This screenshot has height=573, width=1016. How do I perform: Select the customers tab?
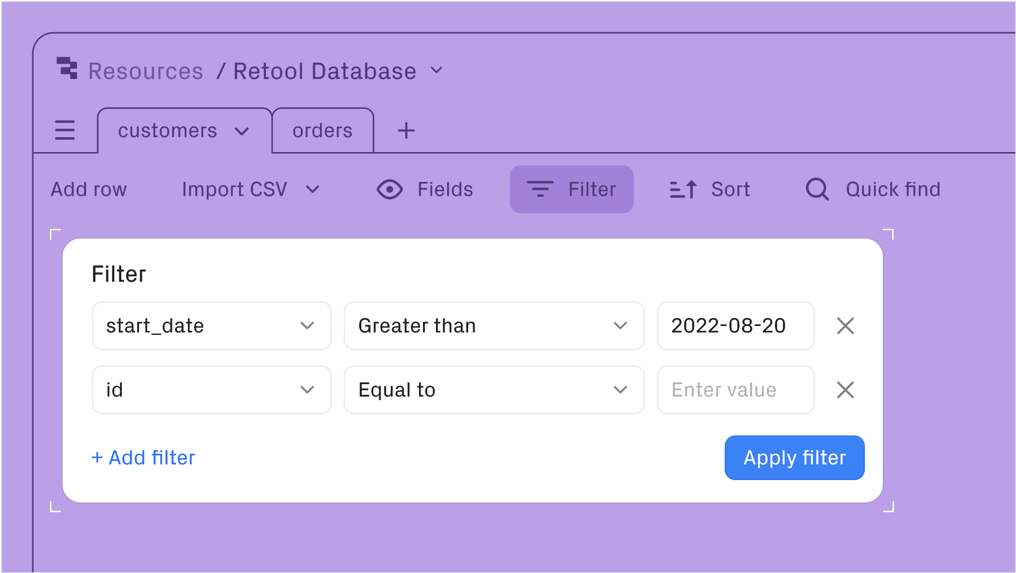(168, 131)
